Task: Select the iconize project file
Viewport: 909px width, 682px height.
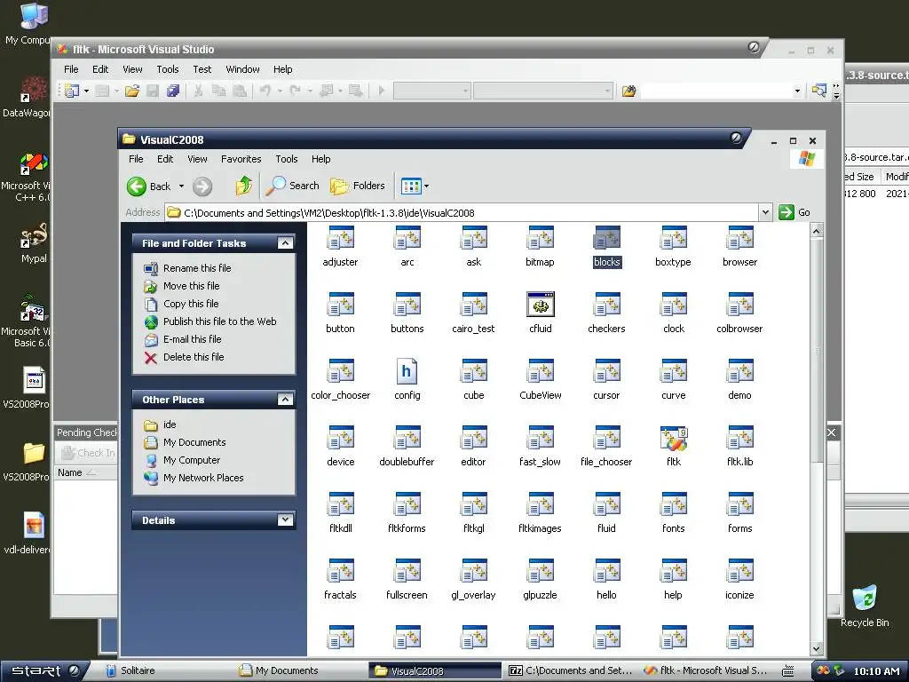Action: (x=739, y=579)
